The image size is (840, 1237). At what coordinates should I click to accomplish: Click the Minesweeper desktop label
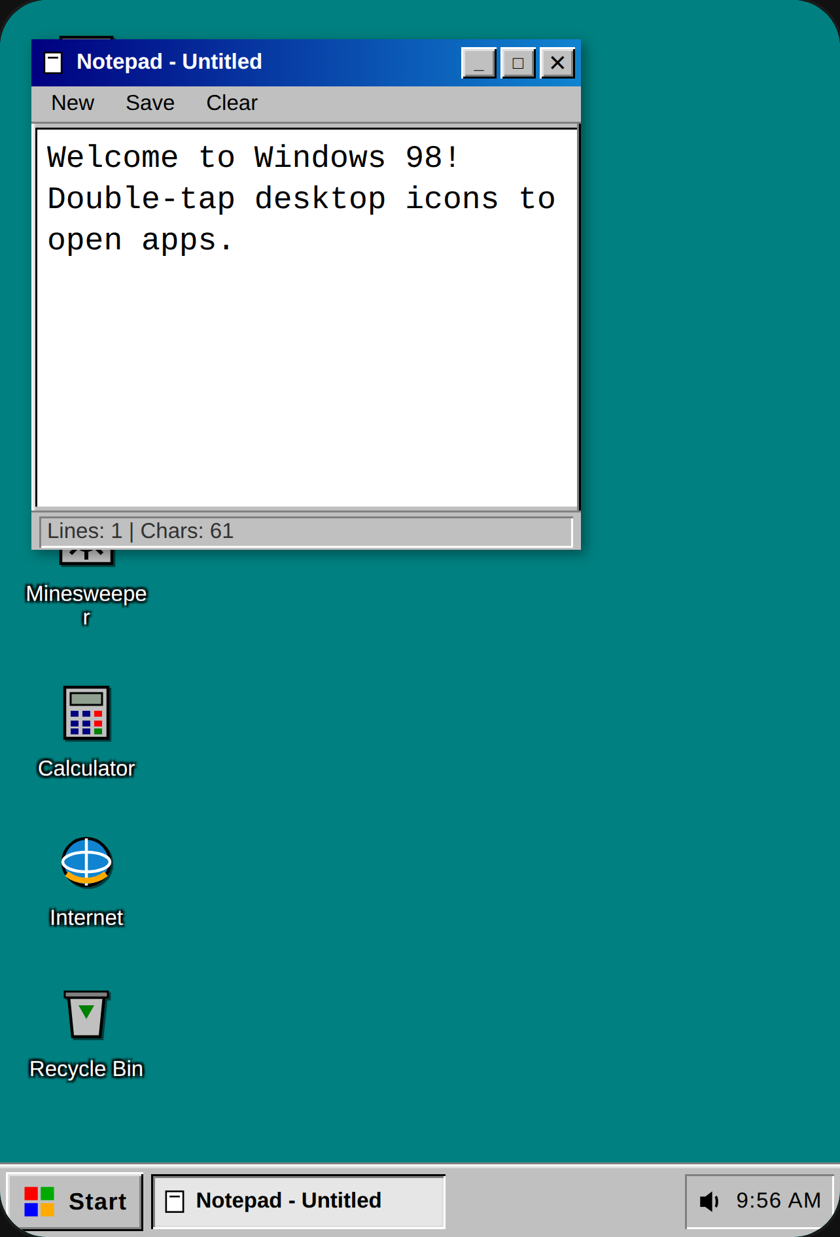pyautogui.click(x=86, y=605)
